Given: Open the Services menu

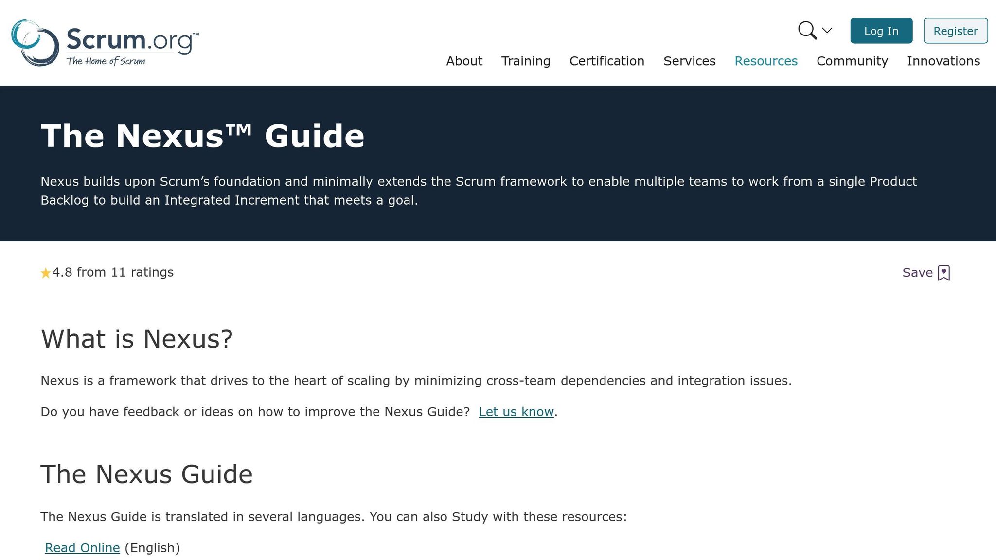Looking at the screenshot, I should [x=689, y=61].
